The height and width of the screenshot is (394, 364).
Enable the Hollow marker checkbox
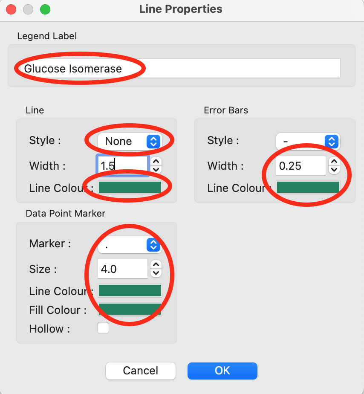103,328
